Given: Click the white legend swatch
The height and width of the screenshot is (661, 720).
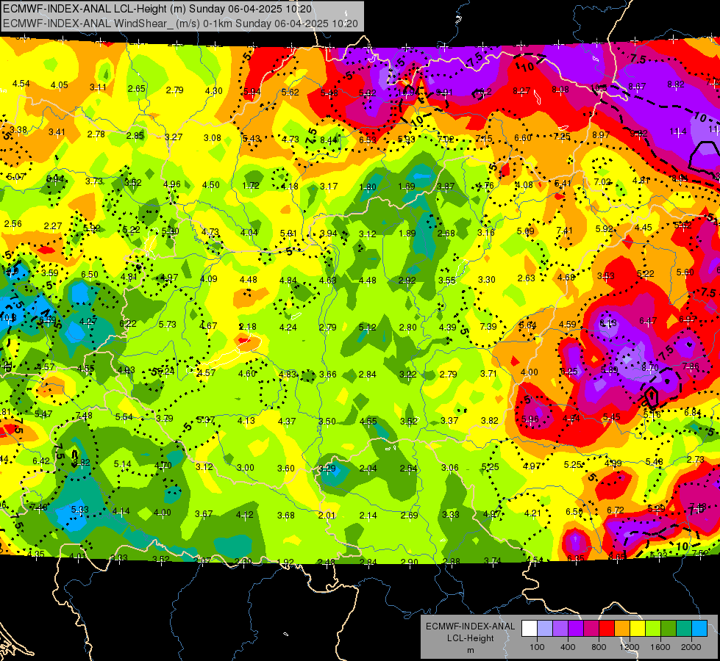Looking at the screenshot, I should point(530,629).
